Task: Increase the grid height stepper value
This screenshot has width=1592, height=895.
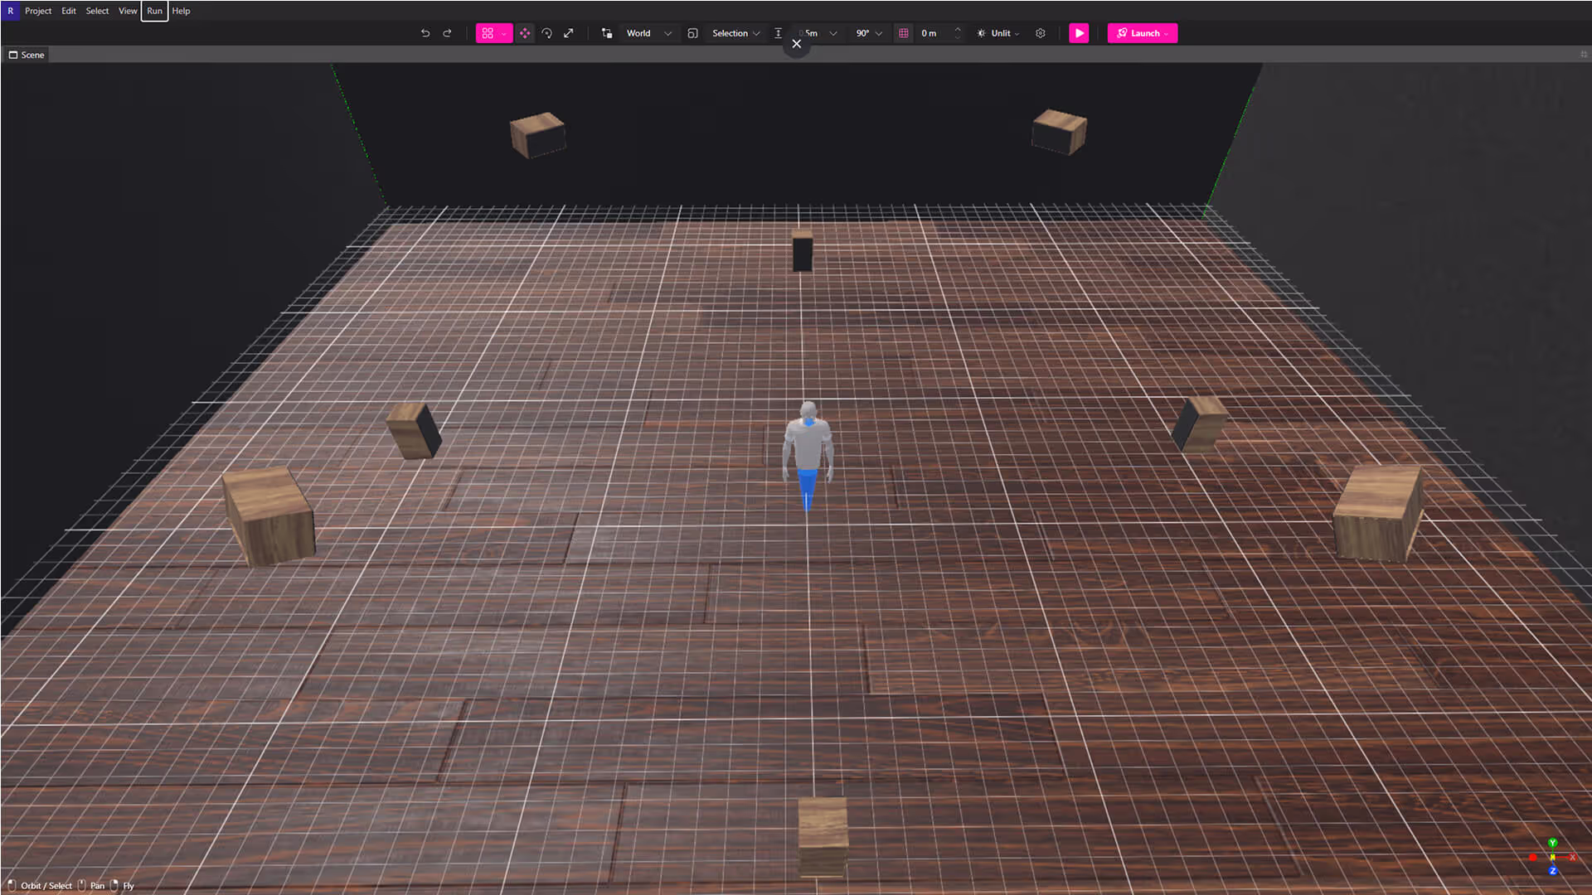Action: (958, 29)
